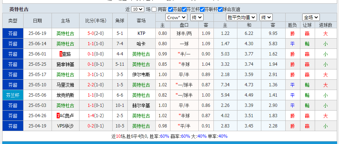This screenshot has height=144, width=339.
Task: Click away win odds 9.95
Action: tap(273, 33)
